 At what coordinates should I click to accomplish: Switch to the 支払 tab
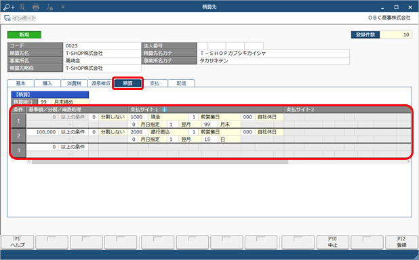pyautogui.click(x=155, y=83)
